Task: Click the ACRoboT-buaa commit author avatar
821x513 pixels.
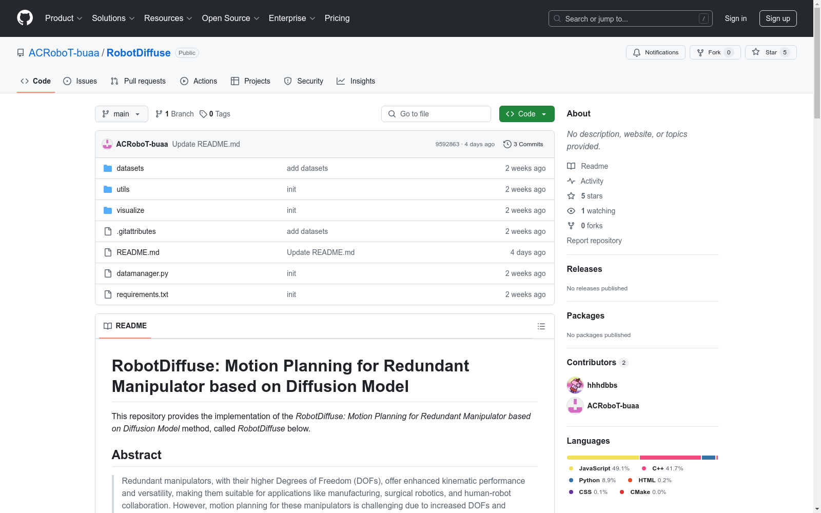Action: 107,144
